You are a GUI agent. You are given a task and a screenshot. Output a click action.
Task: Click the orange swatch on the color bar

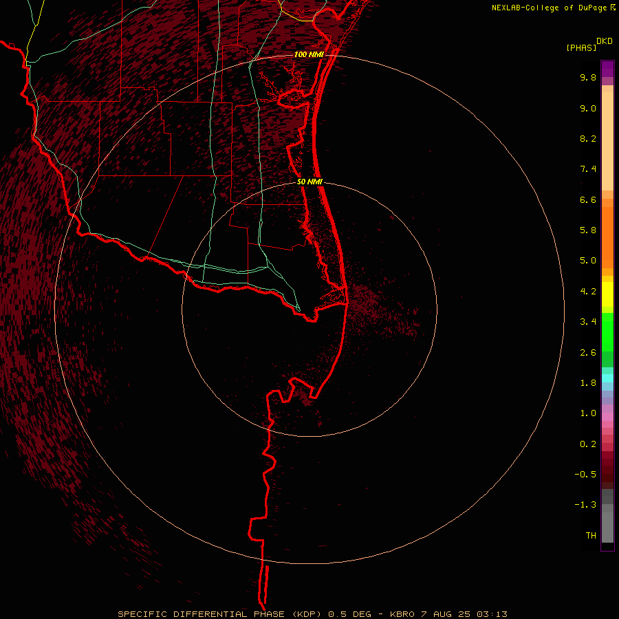pos(607,237)
